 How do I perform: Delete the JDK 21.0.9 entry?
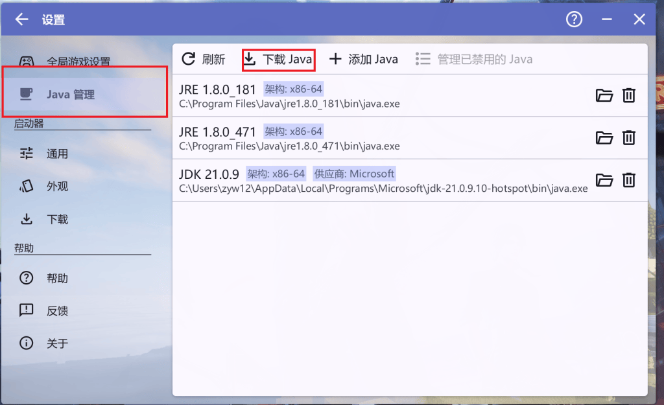[x=628, y=180]
